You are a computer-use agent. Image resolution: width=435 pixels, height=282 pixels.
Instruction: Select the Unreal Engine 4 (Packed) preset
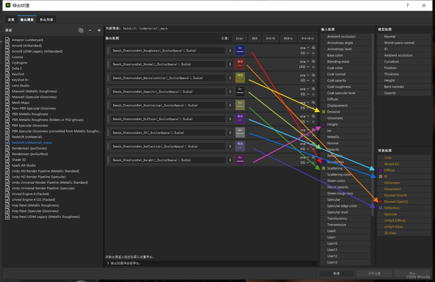(30, 194)
